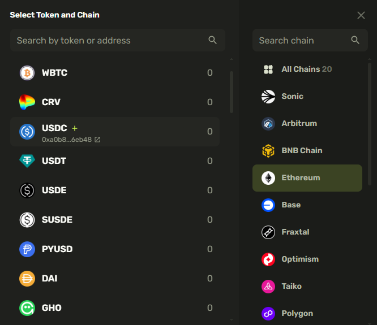Click the PYUSD token icon
The image size is (377, 325).
(x=27, y=249)
